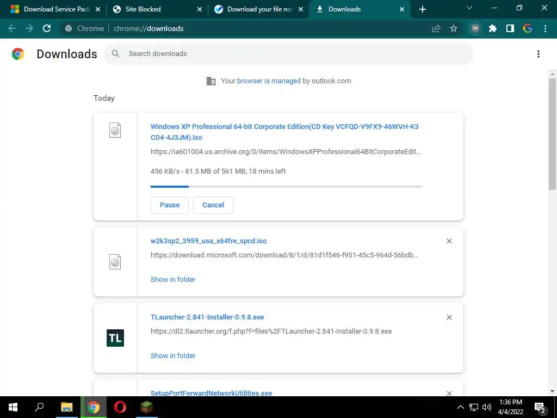This screenshot has height=418, width=557.
Task: Click the Chrome logo next to Downloads
Action: (18, 54)
